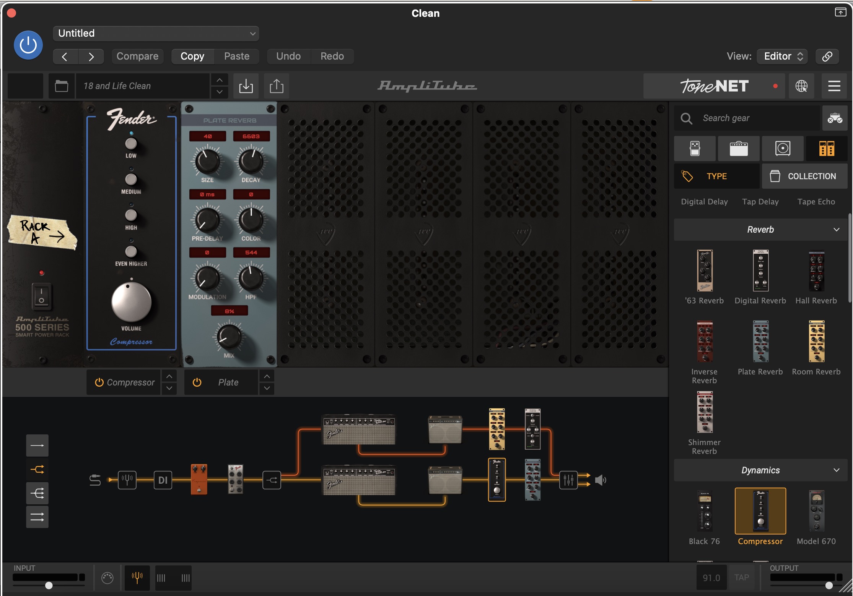Image resolution: width=853 pixels, height=596 pixels.
Task: Select next preset with down chevron
Action: (x=220, y=92)
